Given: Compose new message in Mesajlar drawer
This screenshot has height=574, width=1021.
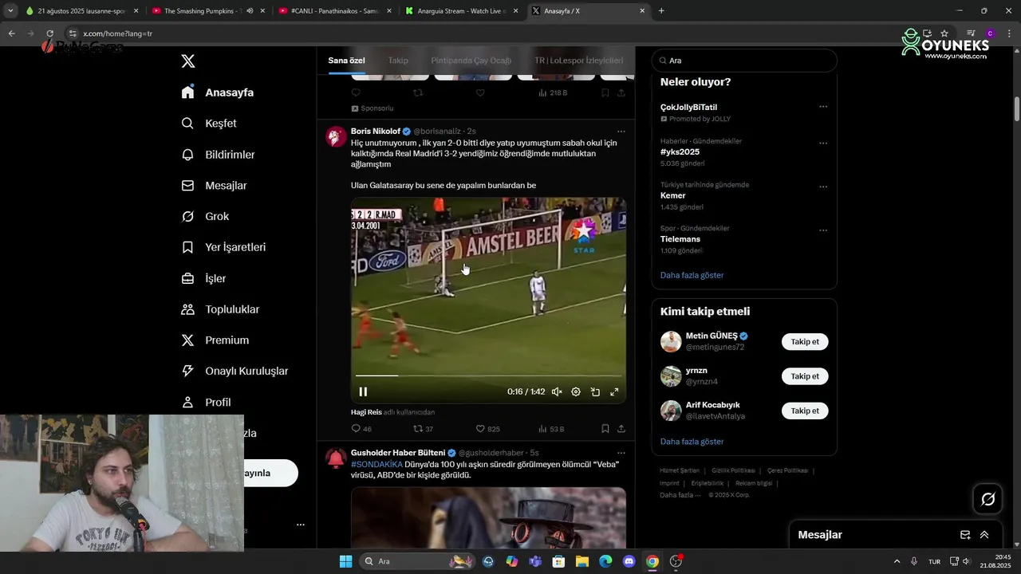Looking at the screenshot, I should tap(965, 535).
